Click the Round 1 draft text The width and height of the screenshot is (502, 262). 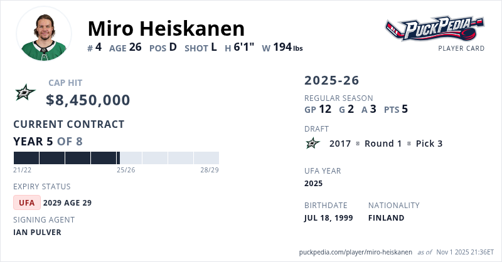click(x=383, y=144)
